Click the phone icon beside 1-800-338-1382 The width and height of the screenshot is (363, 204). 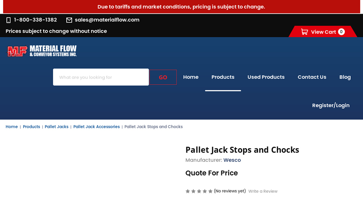coord(8,20)
